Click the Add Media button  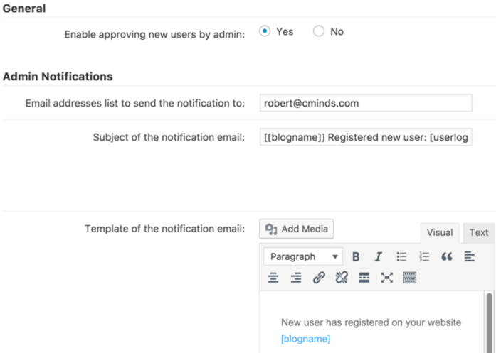pyautogui.click(x=296, y=229)
